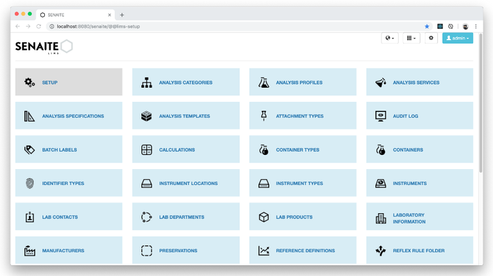Click the Lab Contacts badge icon
493x276 pixels.
[x=30, y=217]
